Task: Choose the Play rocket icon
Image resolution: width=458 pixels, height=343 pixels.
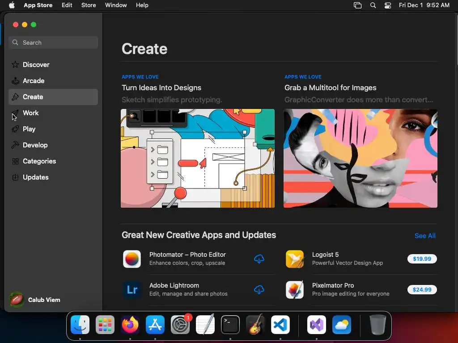Action: [15, 129]
